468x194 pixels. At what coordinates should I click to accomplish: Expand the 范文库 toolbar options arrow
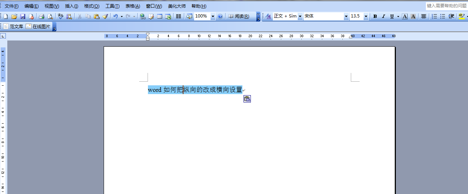tap(55, 27)
